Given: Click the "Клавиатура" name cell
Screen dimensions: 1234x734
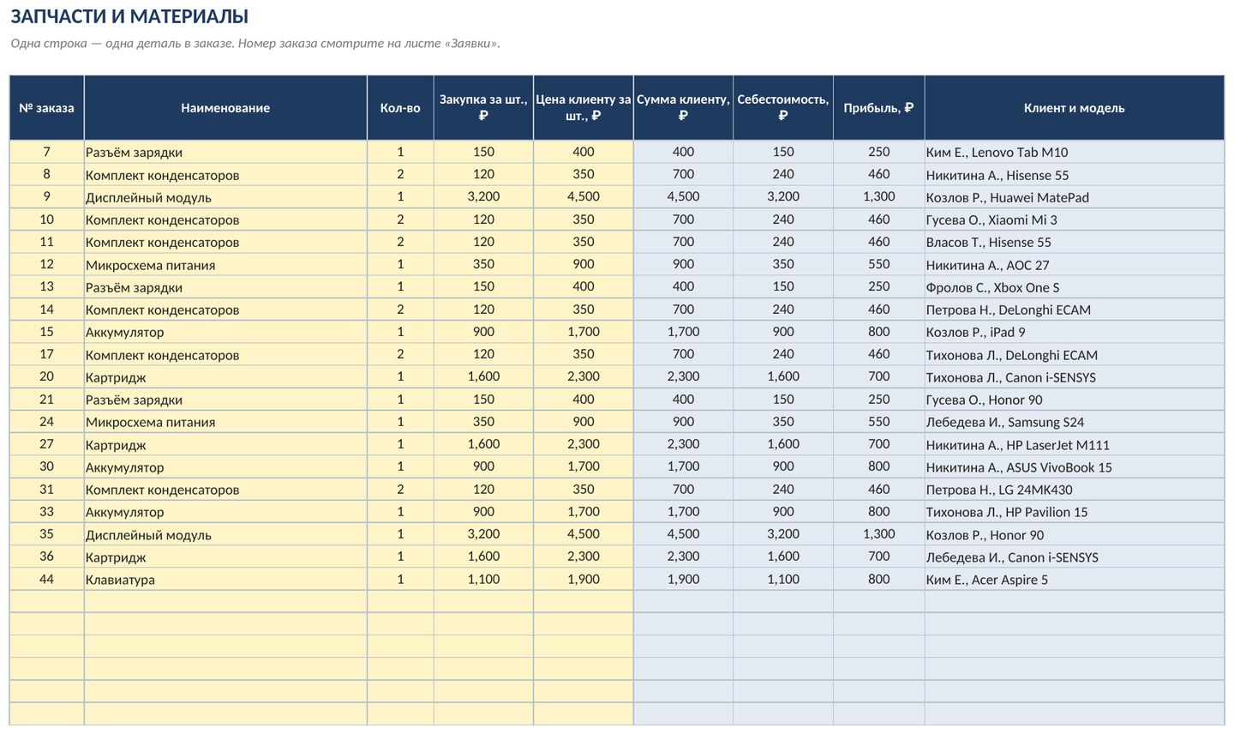Looking at the screenshot, I should coord(225,580).
